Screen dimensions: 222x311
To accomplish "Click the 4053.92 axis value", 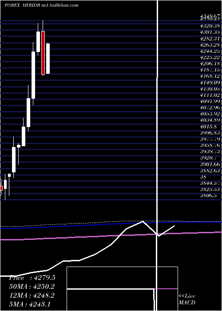I will [x=210, y=114].
